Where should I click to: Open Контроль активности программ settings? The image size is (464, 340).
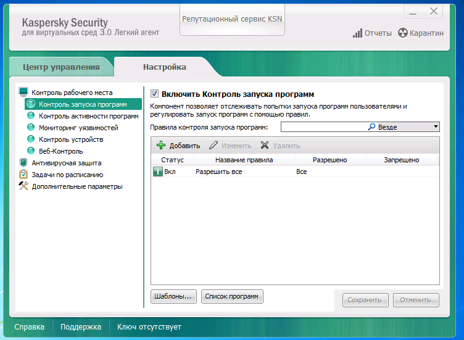(88, 116)
